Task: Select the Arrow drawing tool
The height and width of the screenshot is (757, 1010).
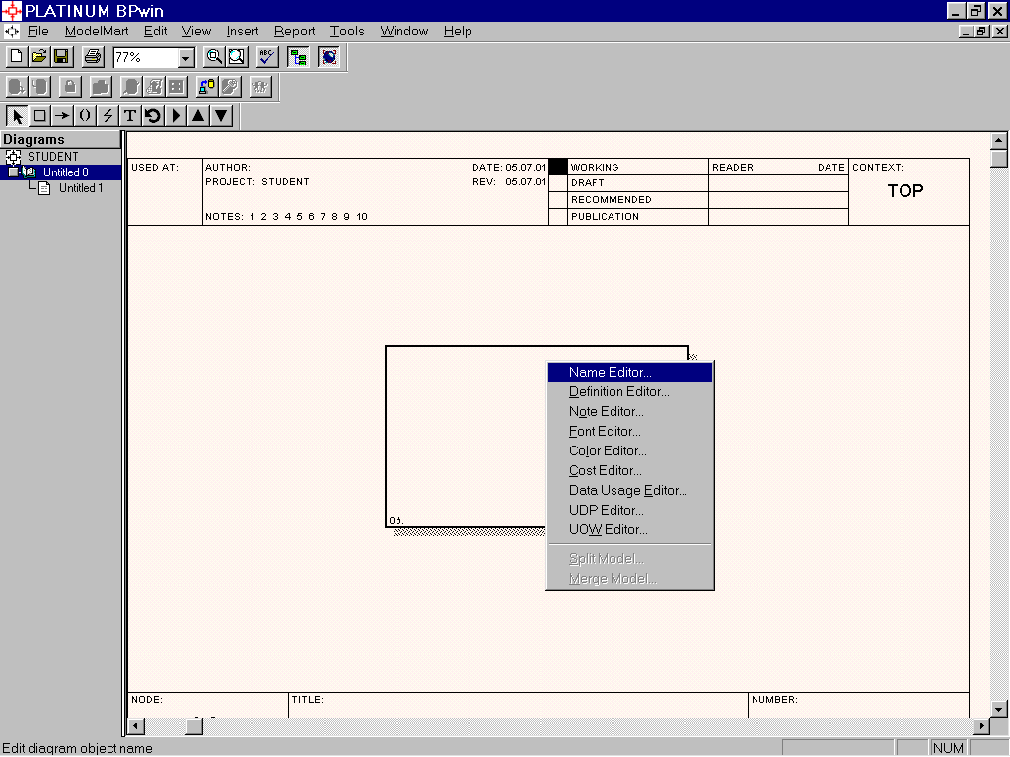Action: tap(62, 115)
